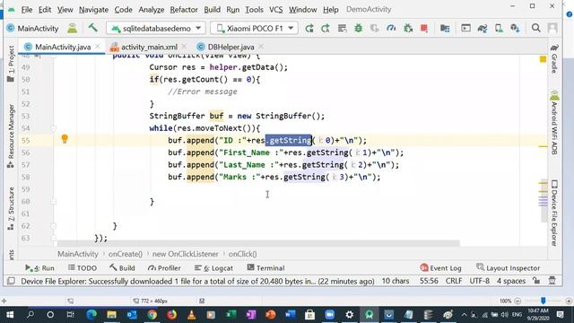The width and height of the screenshot is (574, 323).
Task: Open the Terminal tool window
Action: (265, 268)
